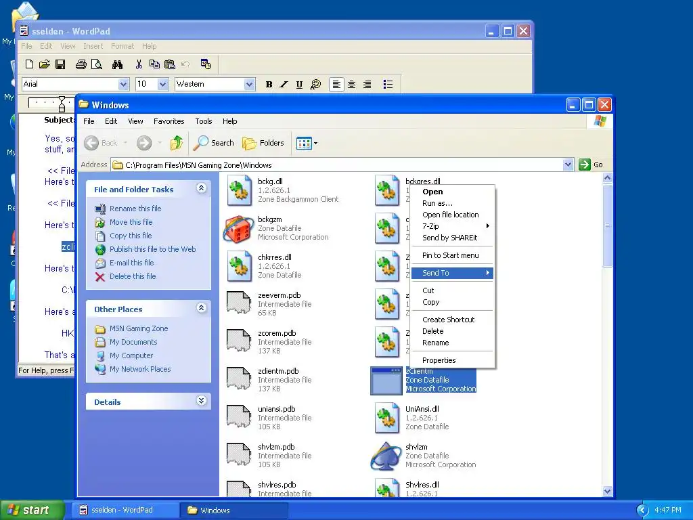
Task: Click Print icon in WordPad toolbar
Action: 81,64
